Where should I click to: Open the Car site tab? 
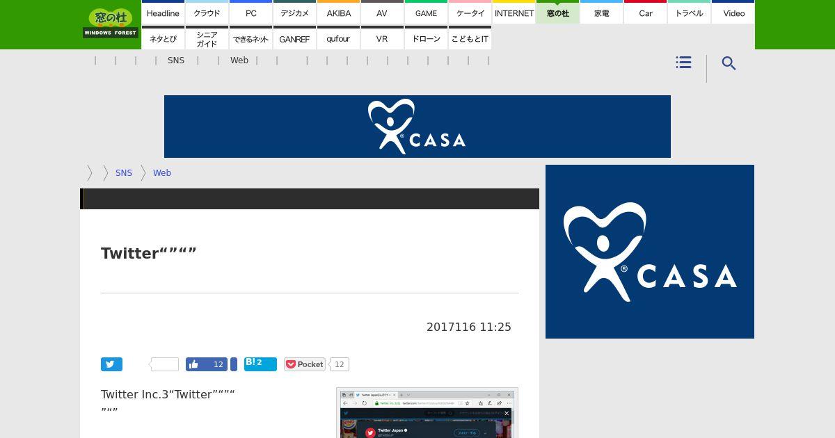click(x=645, y=13)
